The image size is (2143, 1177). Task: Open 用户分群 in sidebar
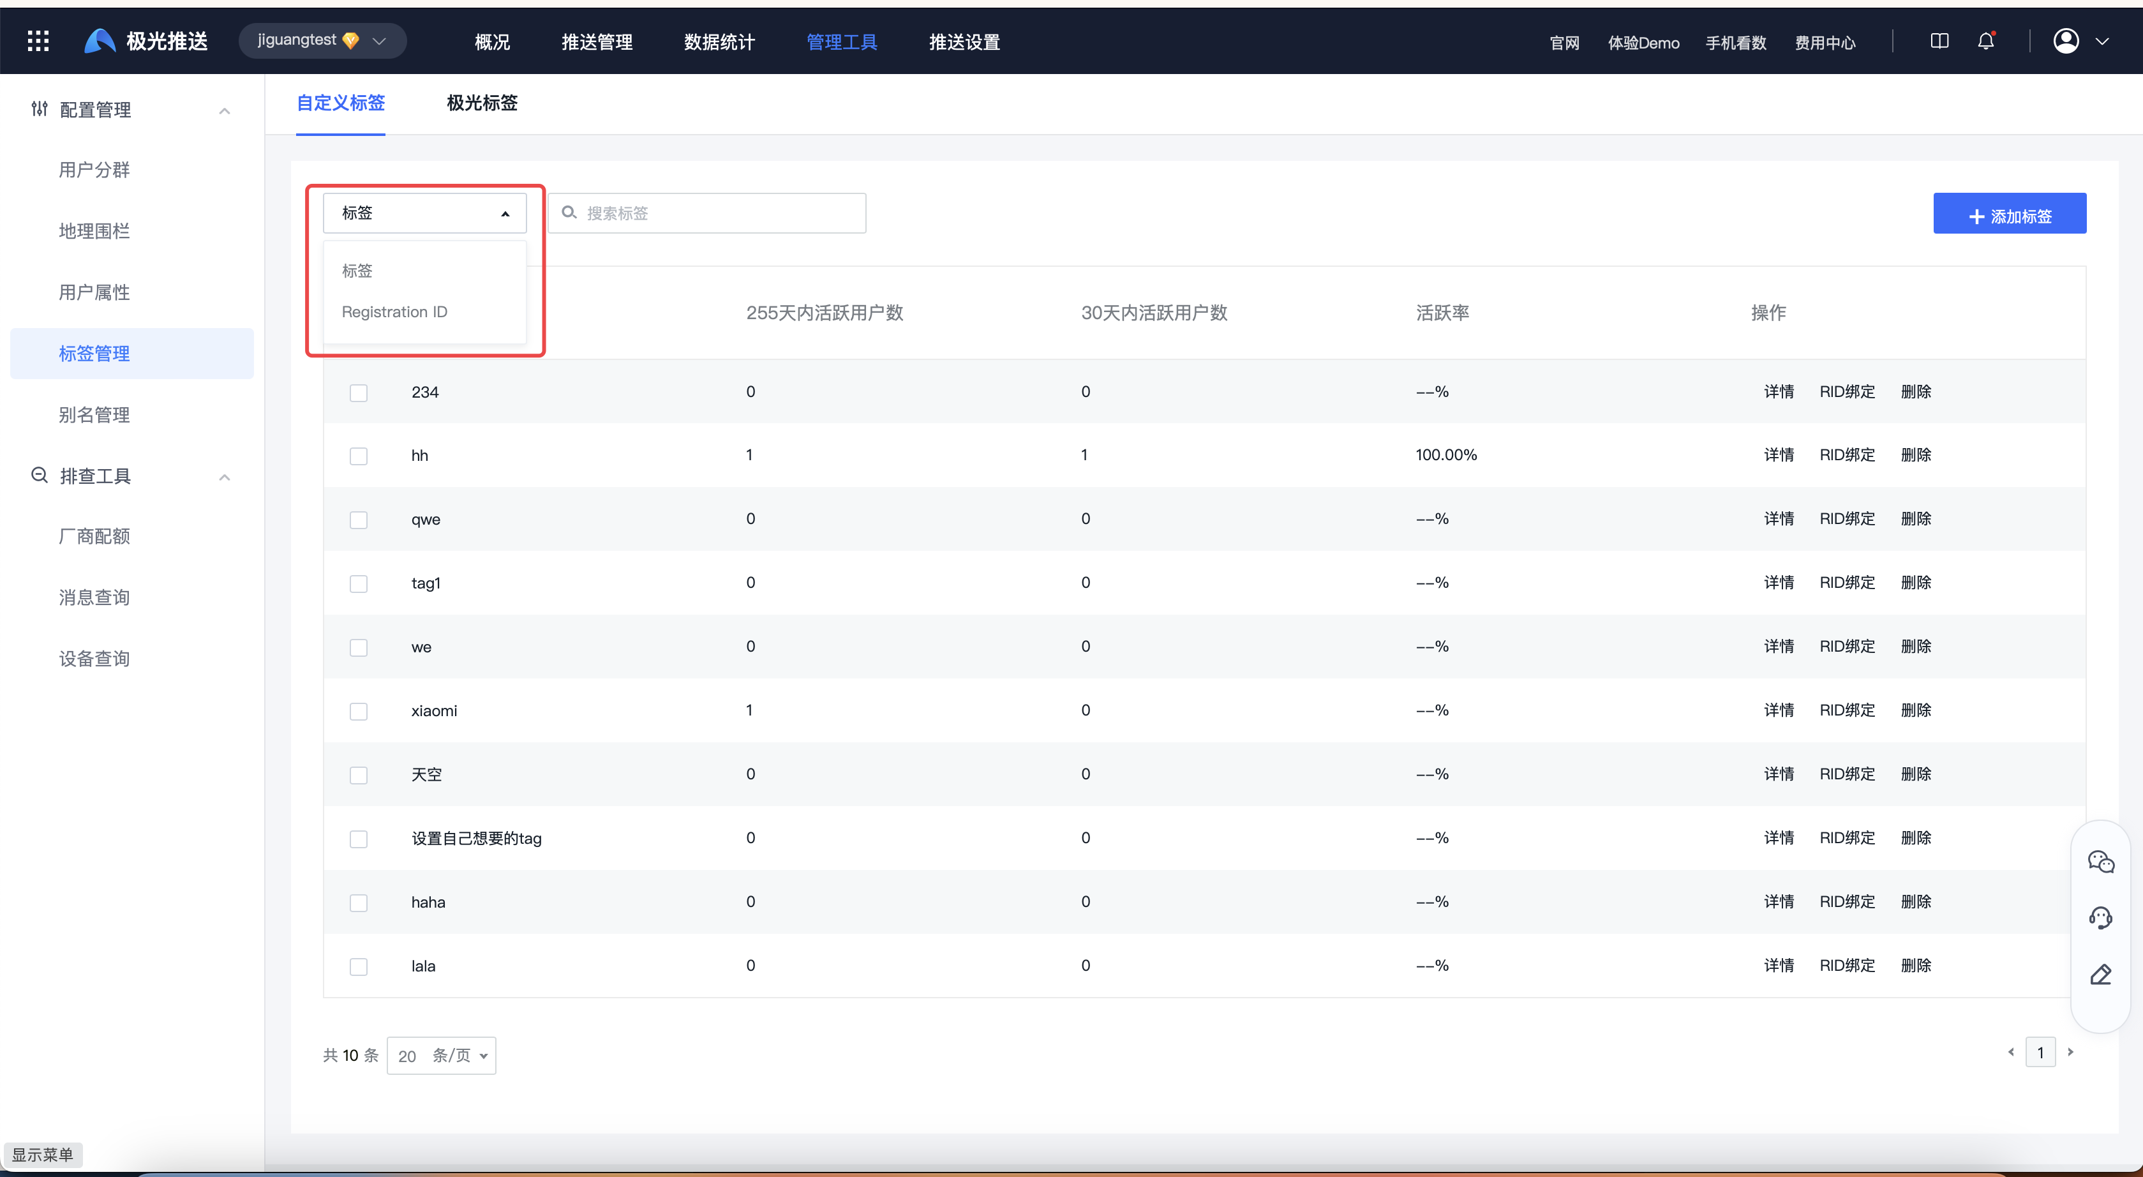click(x=94, y=170)
